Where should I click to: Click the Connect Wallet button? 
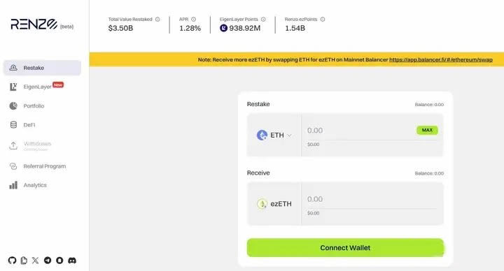345,247
